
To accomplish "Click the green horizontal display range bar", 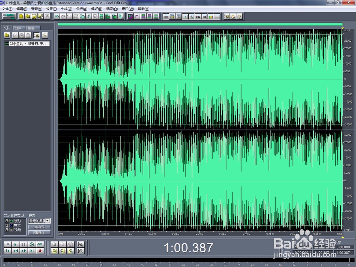I will (x=200, y=24).
